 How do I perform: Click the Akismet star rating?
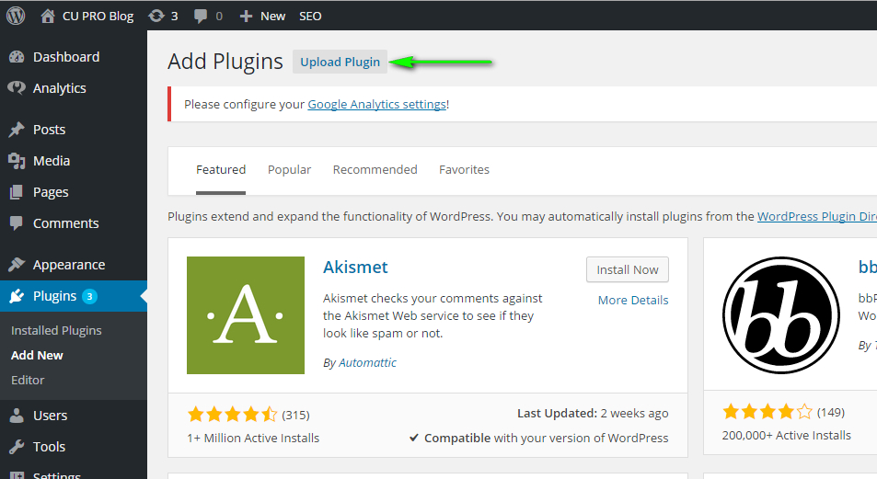(232, 414)
